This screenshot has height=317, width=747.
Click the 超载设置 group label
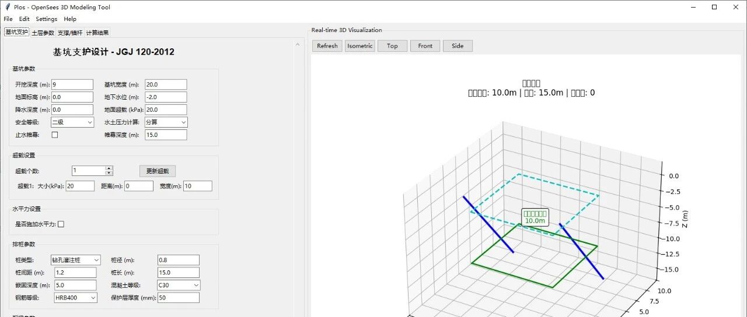[x=23, y=156]
